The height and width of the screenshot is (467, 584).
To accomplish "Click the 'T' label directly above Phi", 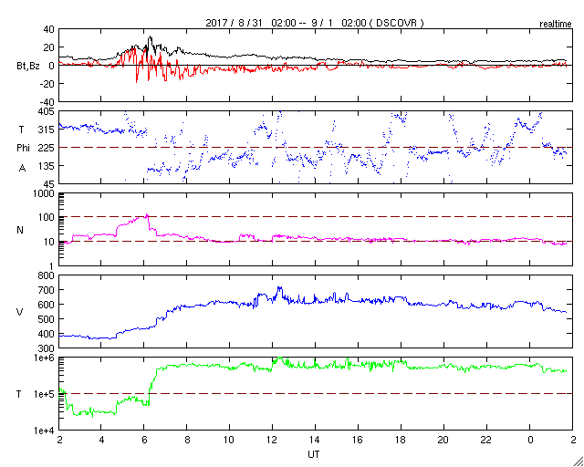I will (21, 130).
